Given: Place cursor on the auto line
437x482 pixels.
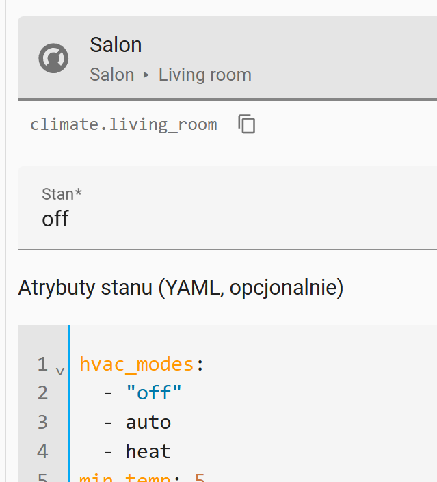Looking at the screenshot, I should coord(148,422).
